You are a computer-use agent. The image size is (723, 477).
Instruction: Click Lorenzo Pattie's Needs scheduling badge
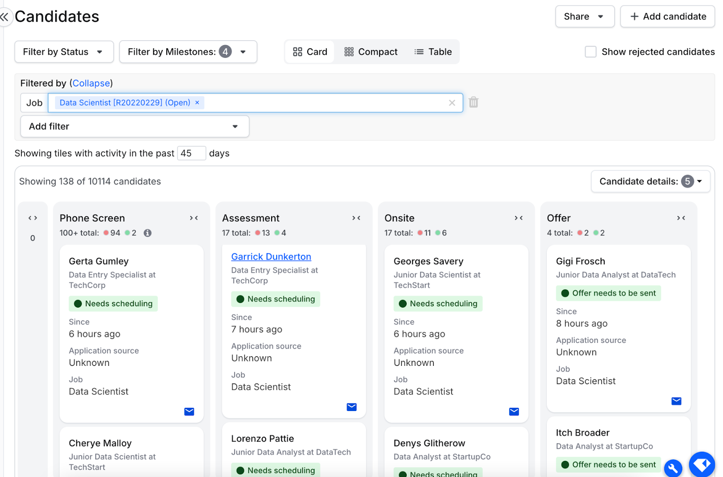coord(276,470)
